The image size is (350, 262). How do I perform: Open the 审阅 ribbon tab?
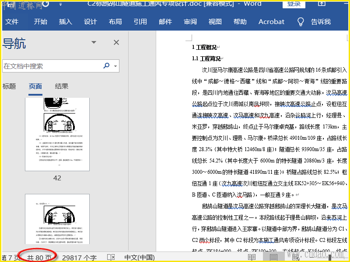pos(190,21)
